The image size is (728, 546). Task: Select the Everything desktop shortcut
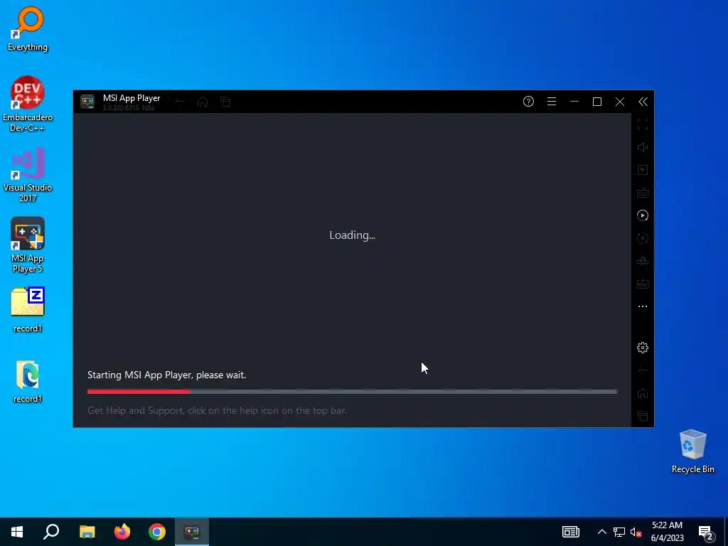point(28,28)
